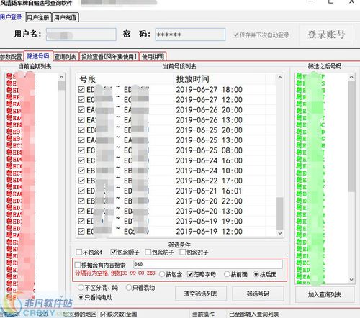This screenshot has width=360, height=318.
Task: Uncheck the row dated 2019-06-27 18:00
Action: pos(81,90)
